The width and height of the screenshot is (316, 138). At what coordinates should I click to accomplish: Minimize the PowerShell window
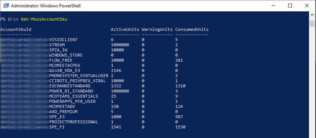273,6
